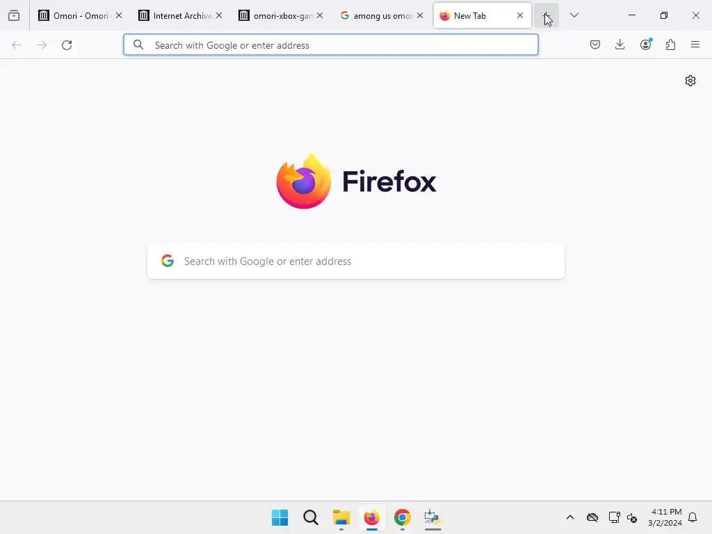
Task: Click the center Google search box
Action: coord(356,261)
